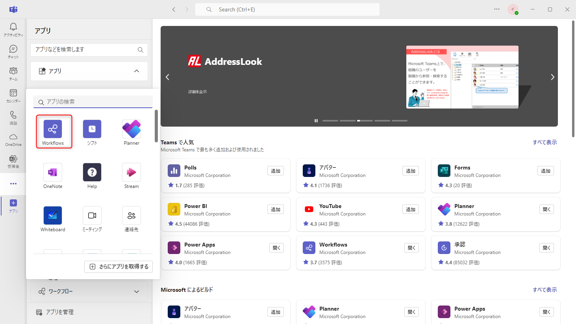The image size is (576, 324).
Task: Click the Search (Ctrl+E) box
Action: click(287, 9)
